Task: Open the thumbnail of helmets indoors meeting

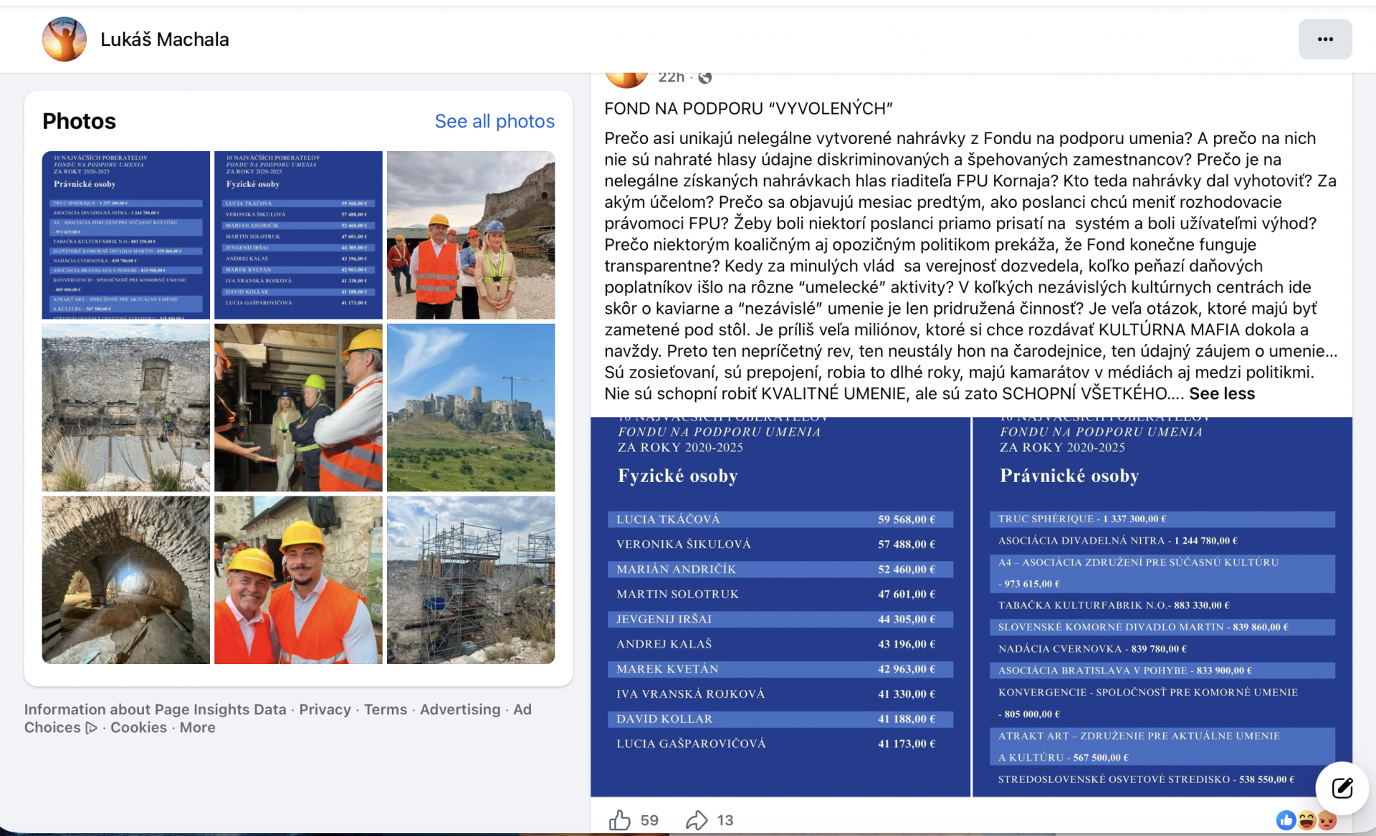Action: [298, 408]
